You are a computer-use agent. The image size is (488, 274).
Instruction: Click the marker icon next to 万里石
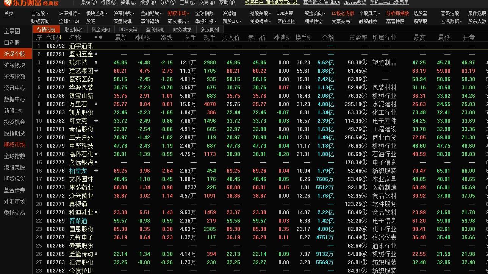click(x=96, y=104)
